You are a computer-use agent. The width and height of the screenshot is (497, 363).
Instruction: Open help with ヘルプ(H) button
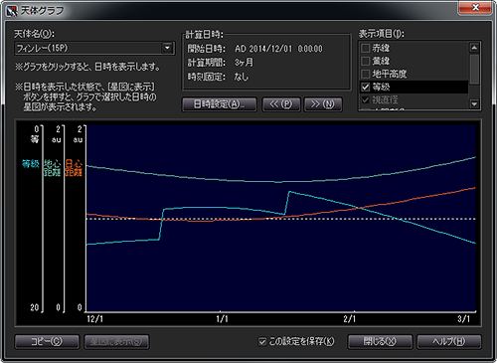pos(449,342)
